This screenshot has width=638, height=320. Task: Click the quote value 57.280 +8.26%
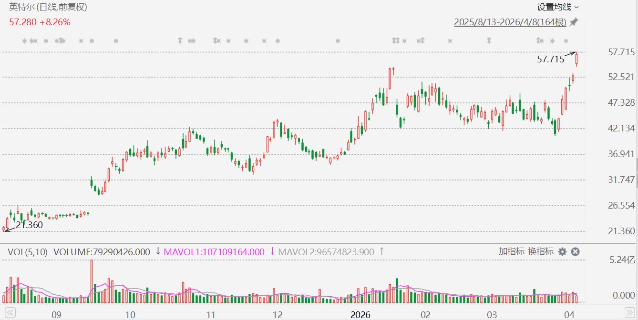pos(40,22)
